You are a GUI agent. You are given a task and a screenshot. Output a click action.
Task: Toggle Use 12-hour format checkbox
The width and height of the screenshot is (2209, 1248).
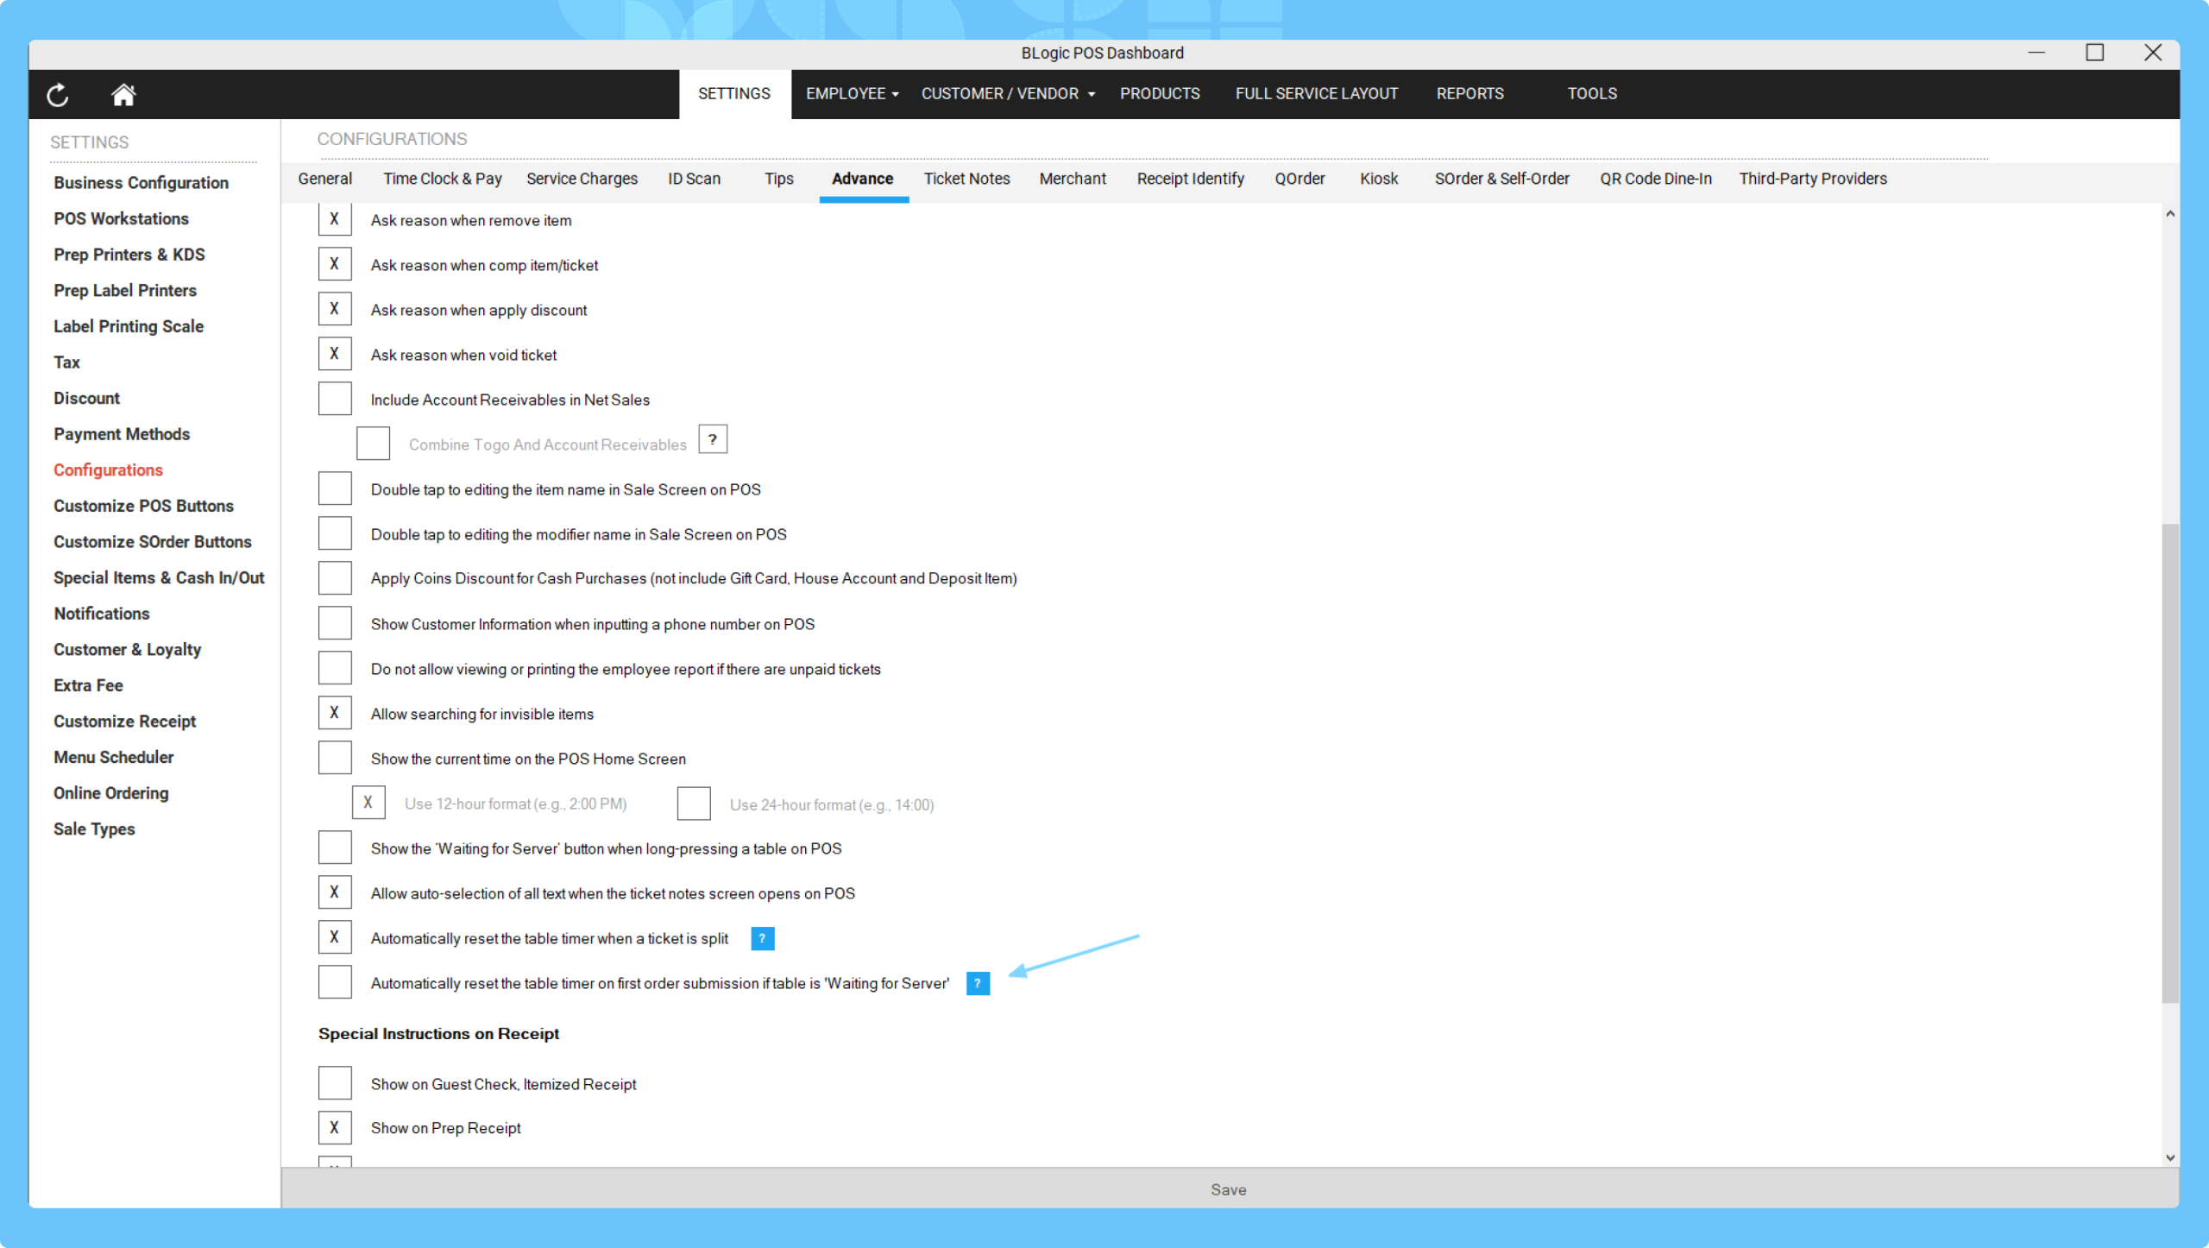(x=368, y=803)
